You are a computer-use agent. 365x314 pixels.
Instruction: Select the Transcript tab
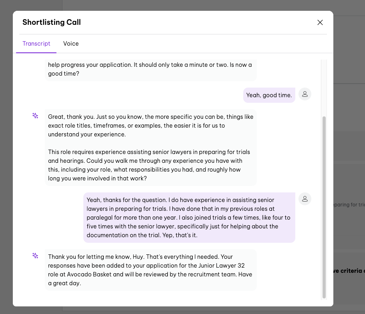tap(36, 44)
